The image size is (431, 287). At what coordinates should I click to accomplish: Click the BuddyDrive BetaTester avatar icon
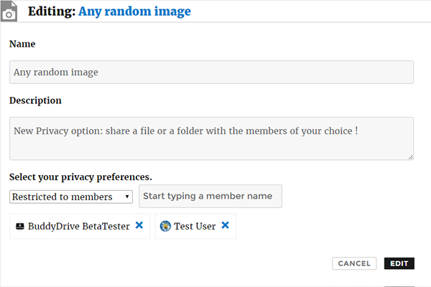20,226
